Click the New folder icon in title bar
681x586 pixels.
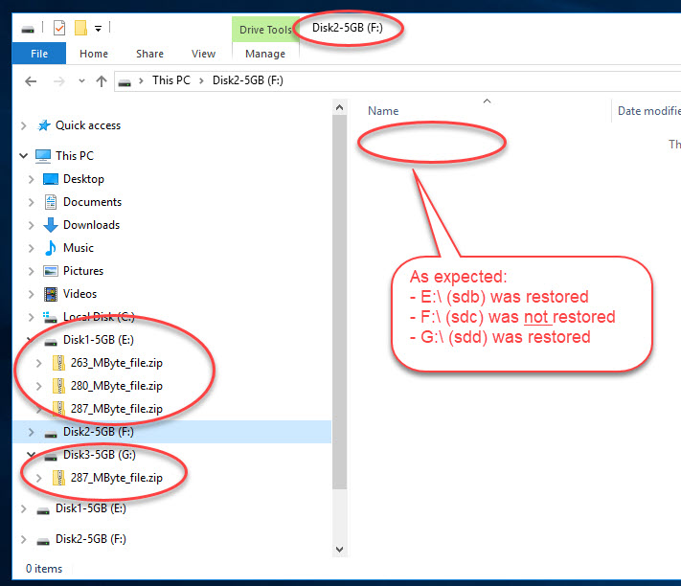point(81,27)
